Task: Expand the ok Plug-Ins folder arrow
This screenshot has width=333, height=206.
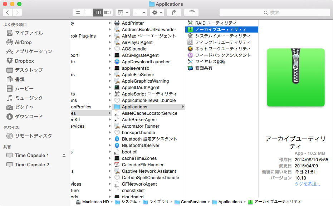Action: (x=109, y=36)
